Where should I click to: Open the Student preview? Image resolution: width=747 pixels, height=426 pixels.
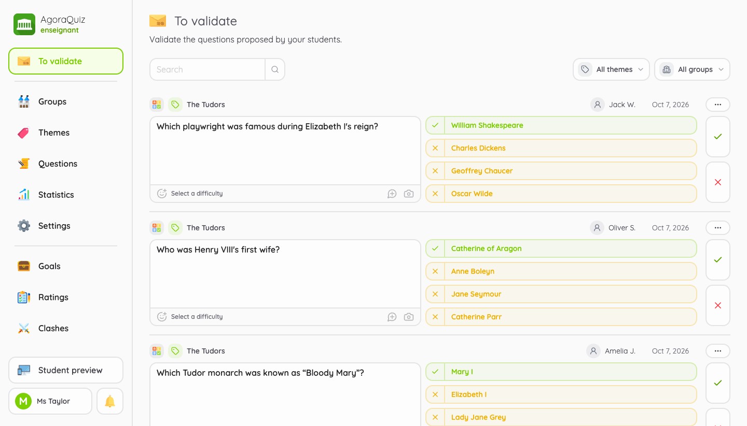coord(66,370)
